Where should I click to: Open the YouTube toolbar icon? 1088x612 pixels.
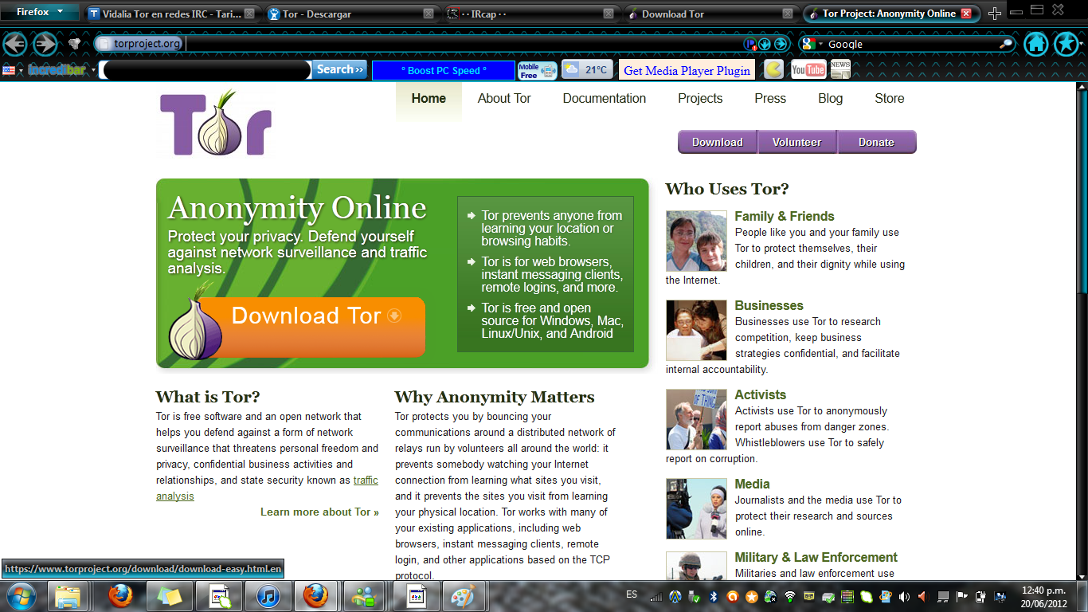tap(808, 70)
